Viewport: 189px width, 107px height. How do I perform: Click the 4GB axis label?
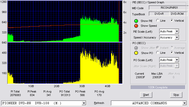tap(107, 86)
